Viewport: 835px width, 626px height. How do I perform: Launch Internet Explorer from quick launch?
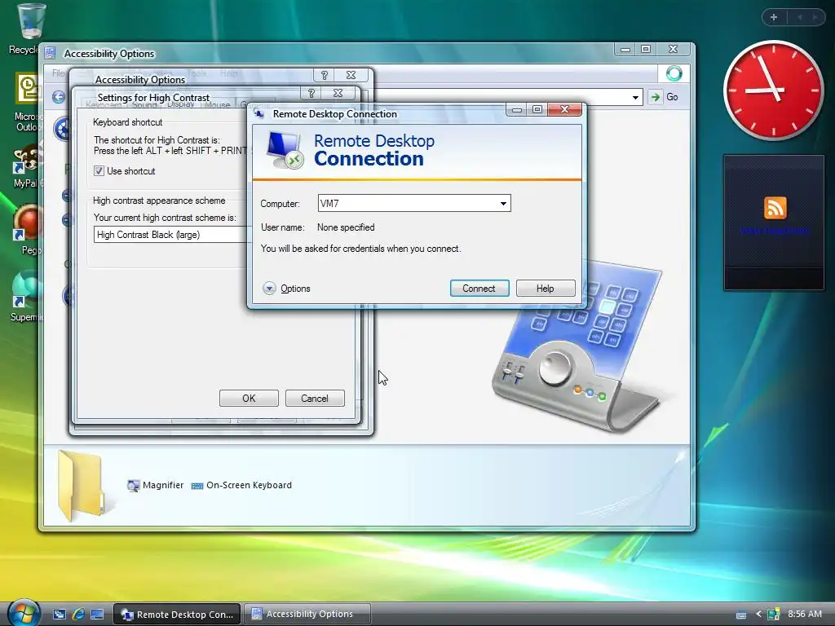coord(78,615)
